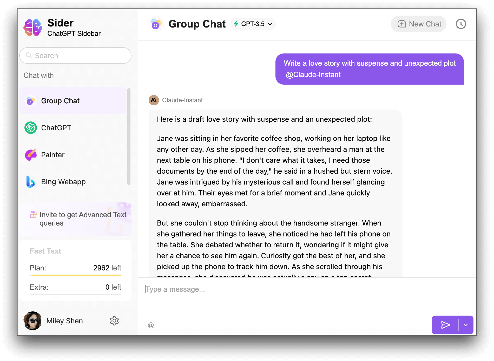Click the gift icon beside invite text

33,215
